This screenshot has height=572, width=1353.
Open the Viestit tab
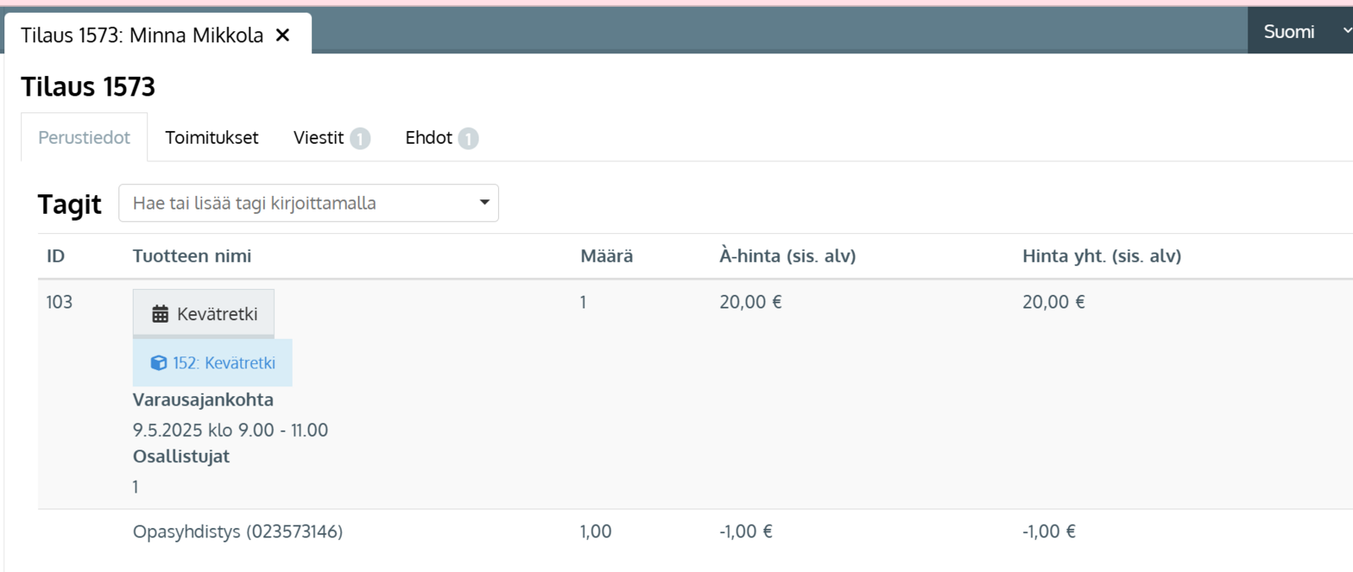pyautogui.click(x=319, y=138)
